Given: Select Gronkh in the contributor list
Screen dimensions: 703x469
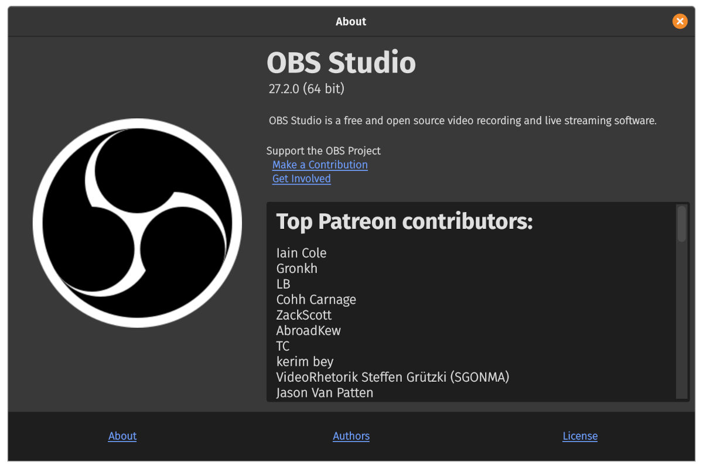Looking at the screenshot, I should coord(297,268).
